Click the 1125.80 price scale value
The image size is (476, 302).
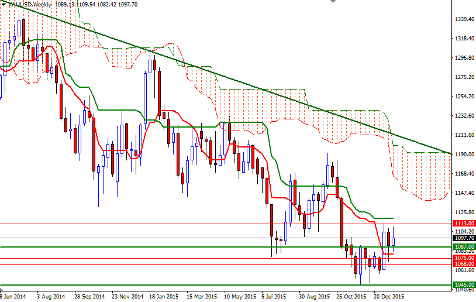click(464, 212)
